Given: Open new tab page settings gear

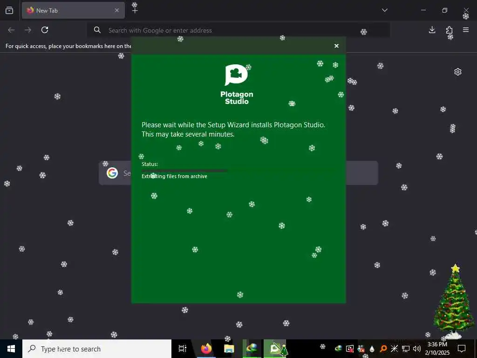Looking at the screenshot, I should 457,72.
